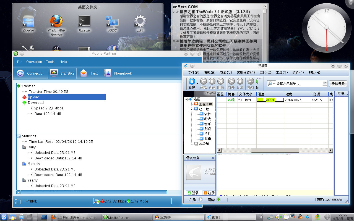This screenshot has height=221, width=354.
Task: Open 帮助(H) menu in 迅雷5
Action: pos(314,72)
